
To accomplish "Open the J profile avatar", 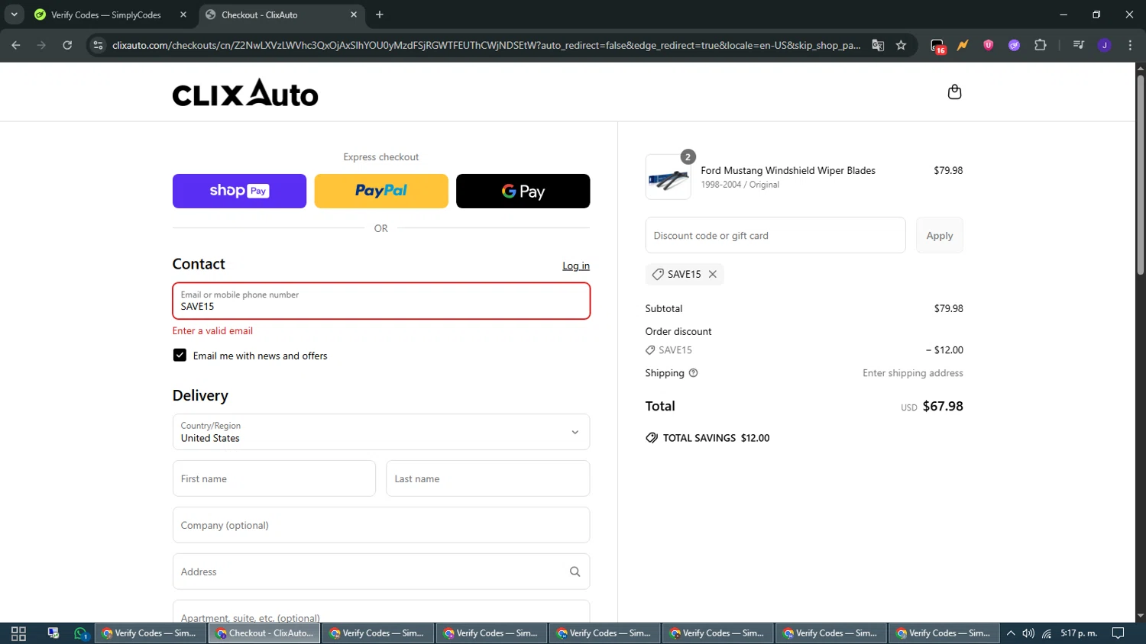I will click(x=1104, y=45).
